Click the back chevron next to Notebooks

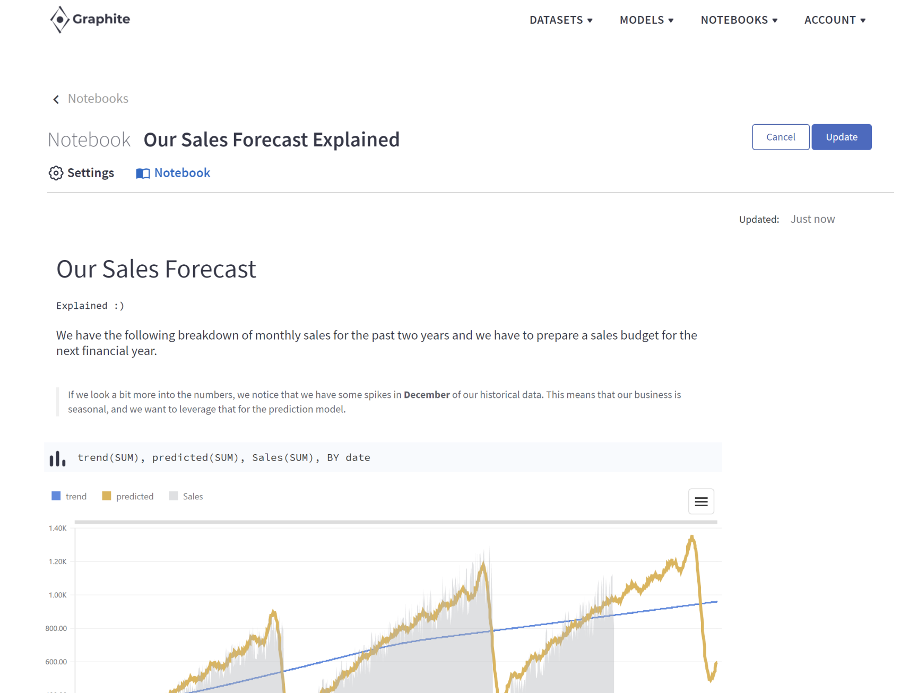pyautogui.click(x=55, y=99)
